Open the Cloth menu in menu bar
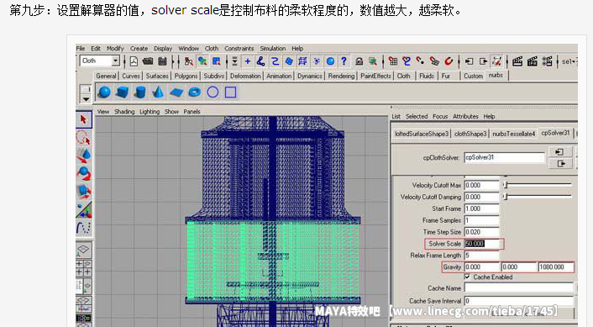Viewport: 593px width, 327px height. (x=212, y=49)
